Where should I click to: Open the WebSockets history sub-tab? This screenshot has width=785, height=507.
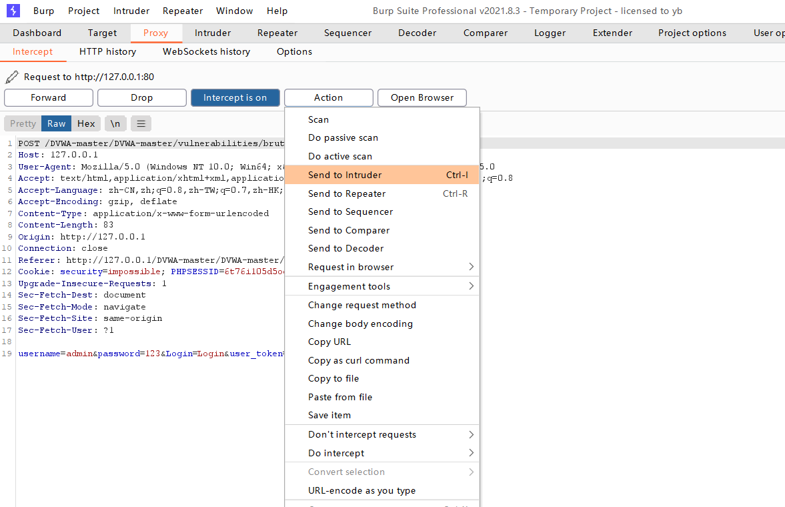click(x=206, y=51)
